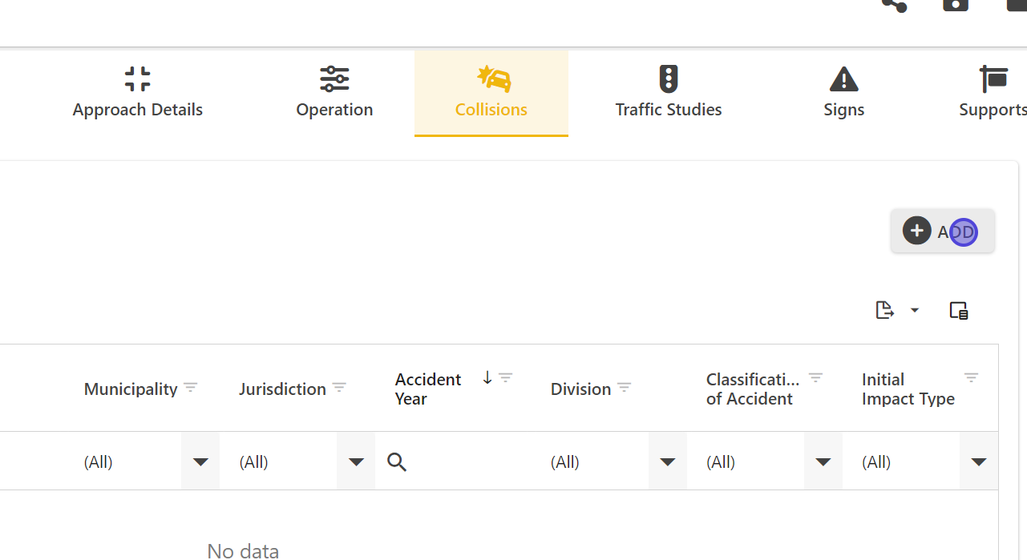Click Classification of Accident filter icon
The height and width of the screenshot is (560, 1027).
click(815, 377)
